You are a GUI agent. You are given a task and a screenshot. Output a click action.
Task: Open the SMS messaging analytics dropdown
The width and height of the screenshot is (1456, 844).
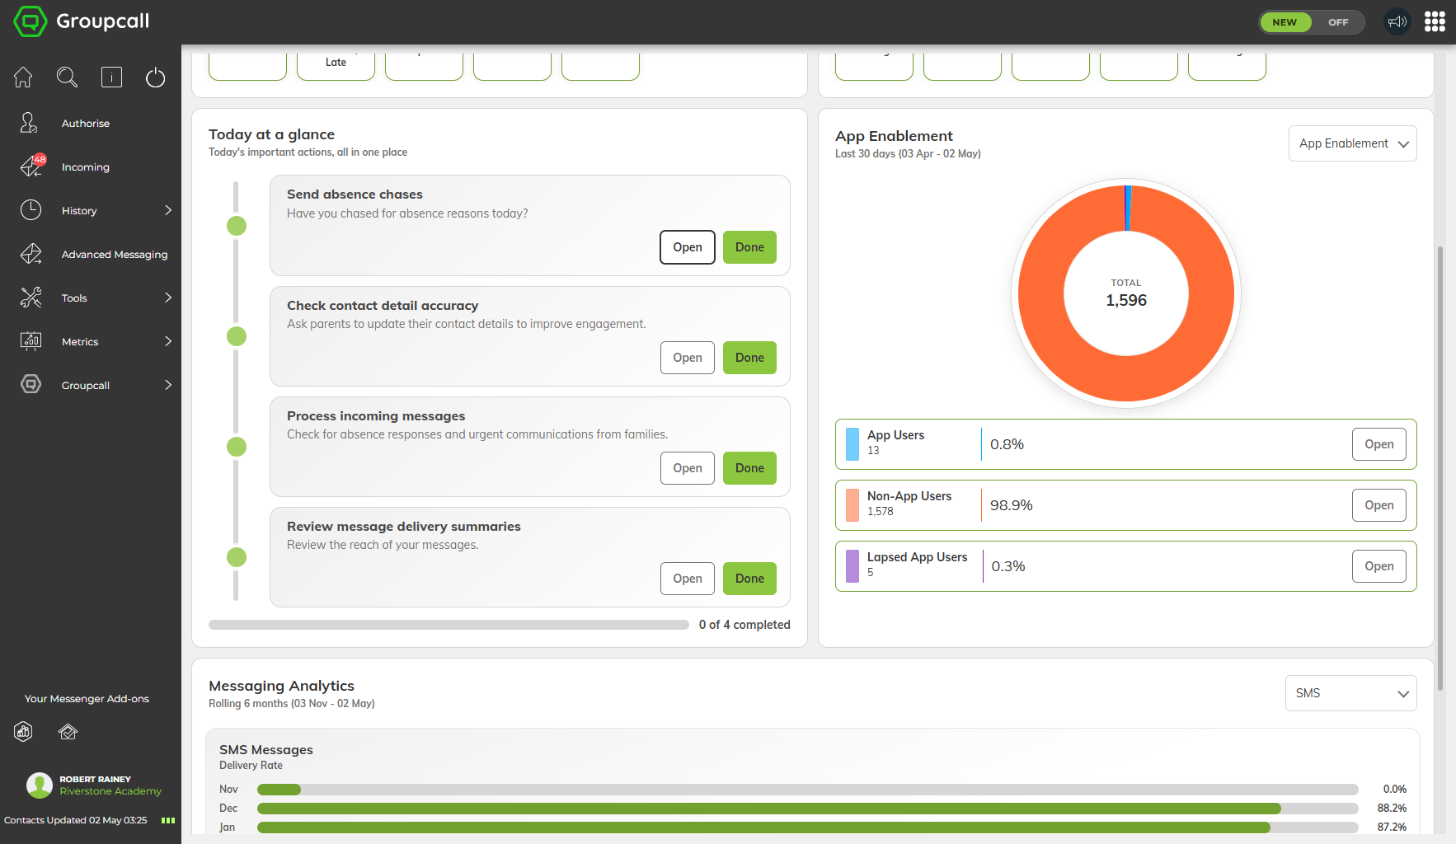tap(1350, 693)
